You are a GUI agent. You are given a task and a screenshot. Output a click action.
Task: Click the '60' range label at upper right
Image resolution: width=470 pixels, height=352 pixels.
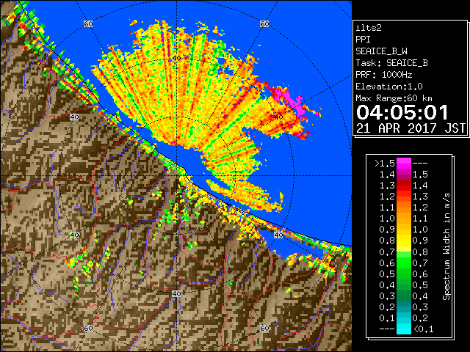point(264,23)
